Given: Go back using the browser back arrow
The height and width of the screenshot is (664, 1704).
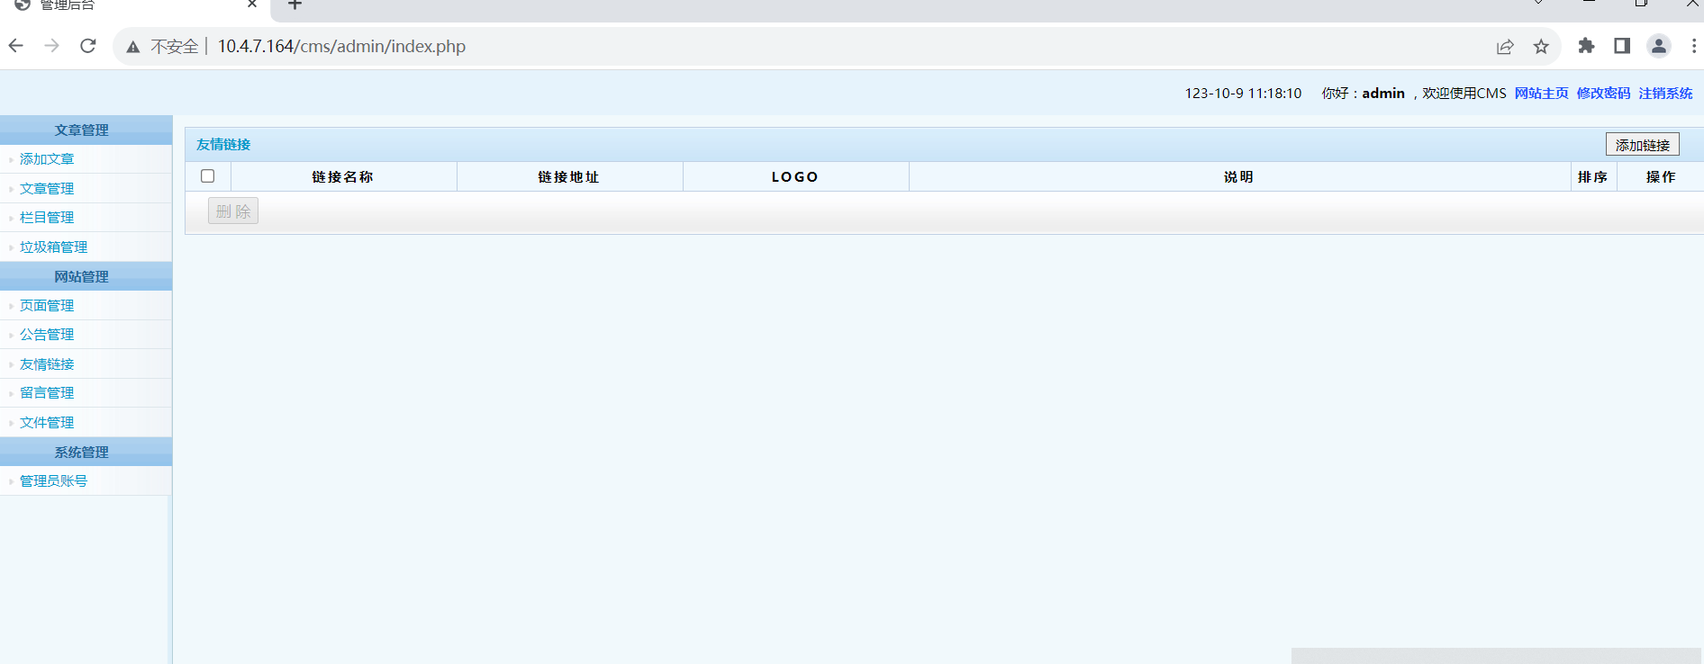Looking at the screenshot, I should click(x=16, y=46).
